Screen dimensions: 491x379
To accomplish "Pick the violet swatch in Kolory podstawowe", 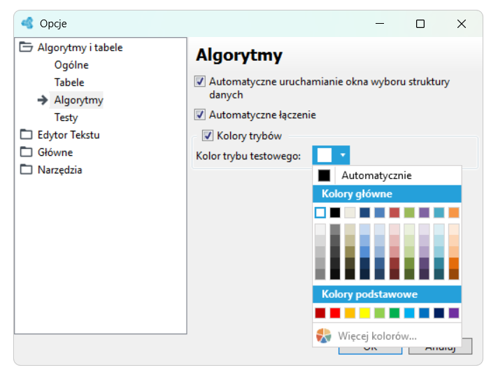I will (x=454, y=313).
